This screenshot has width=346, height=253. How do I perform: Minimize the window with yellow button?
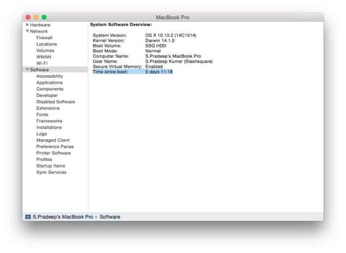(x=36, y=17)
